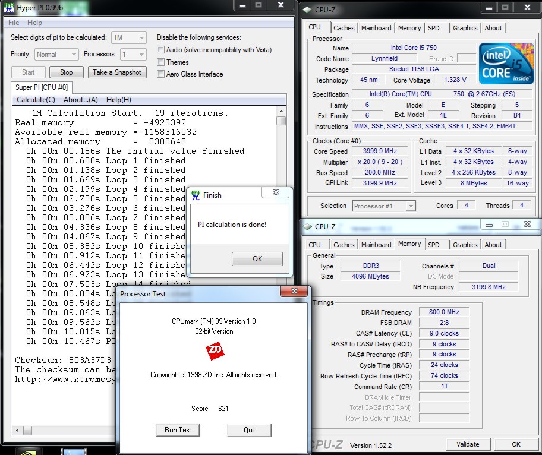Switch to CPU tab in lower CPU-Z window

[x=314, y=245]
